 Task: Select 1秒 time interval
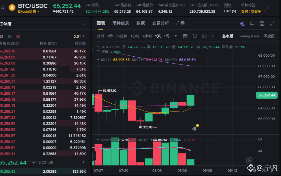coord(110,36)
